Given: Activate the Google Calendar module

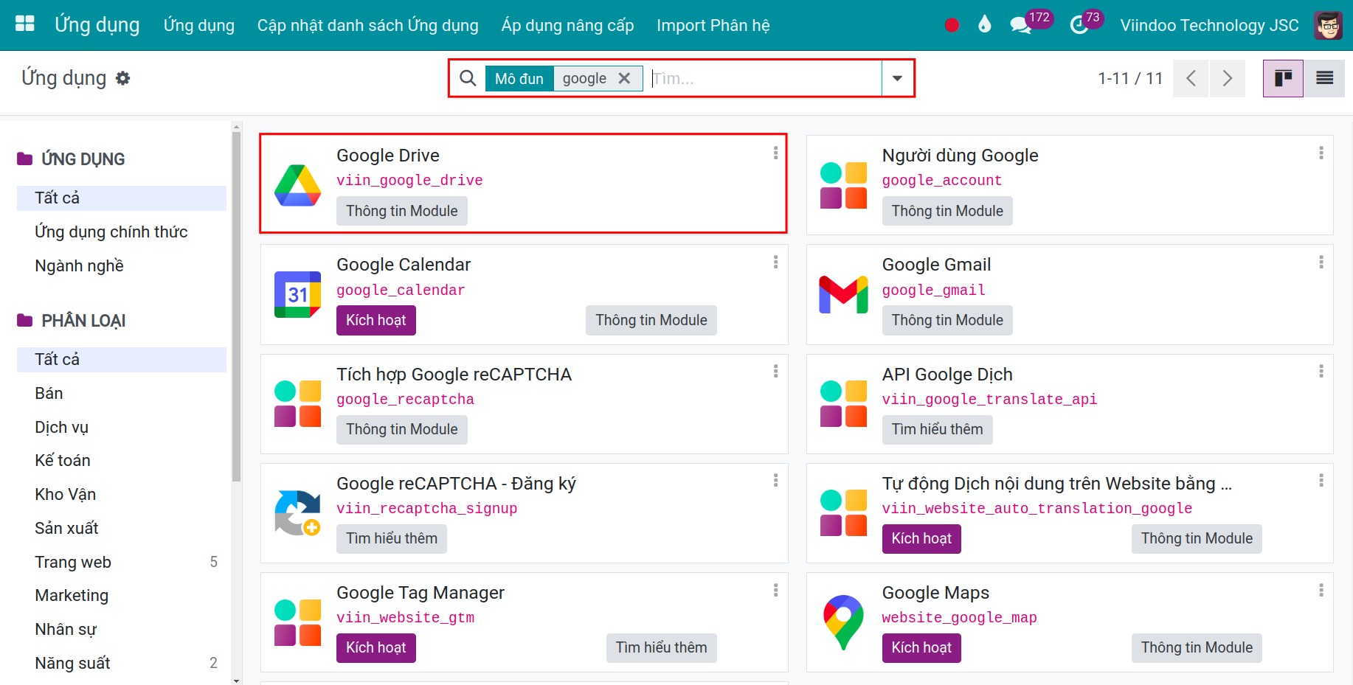Looking at the screenshot, I should (376, 320).
